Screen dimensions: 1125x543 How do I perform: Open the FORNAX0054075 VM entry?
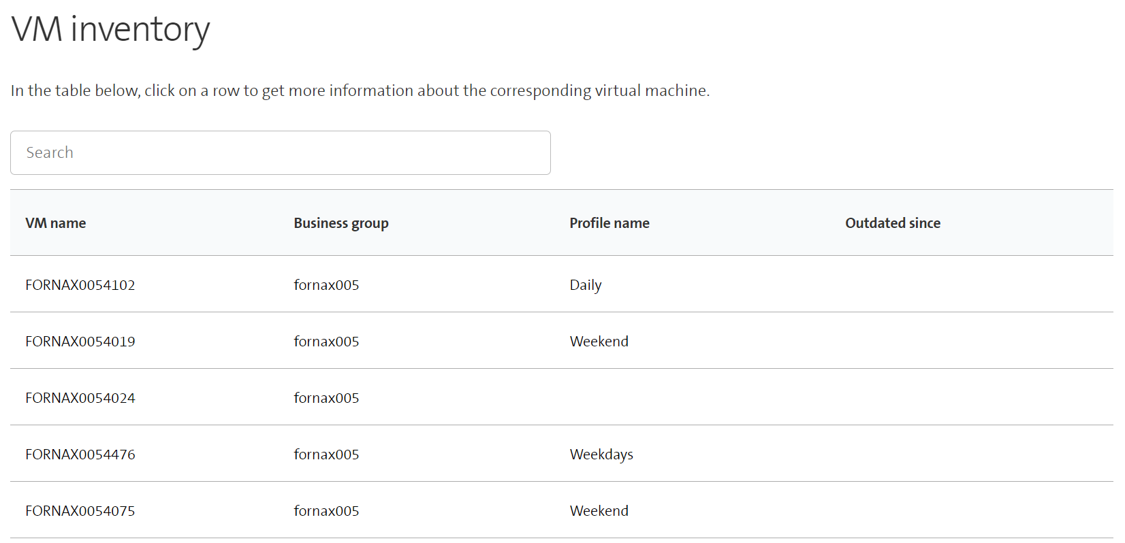pos(80,511)
